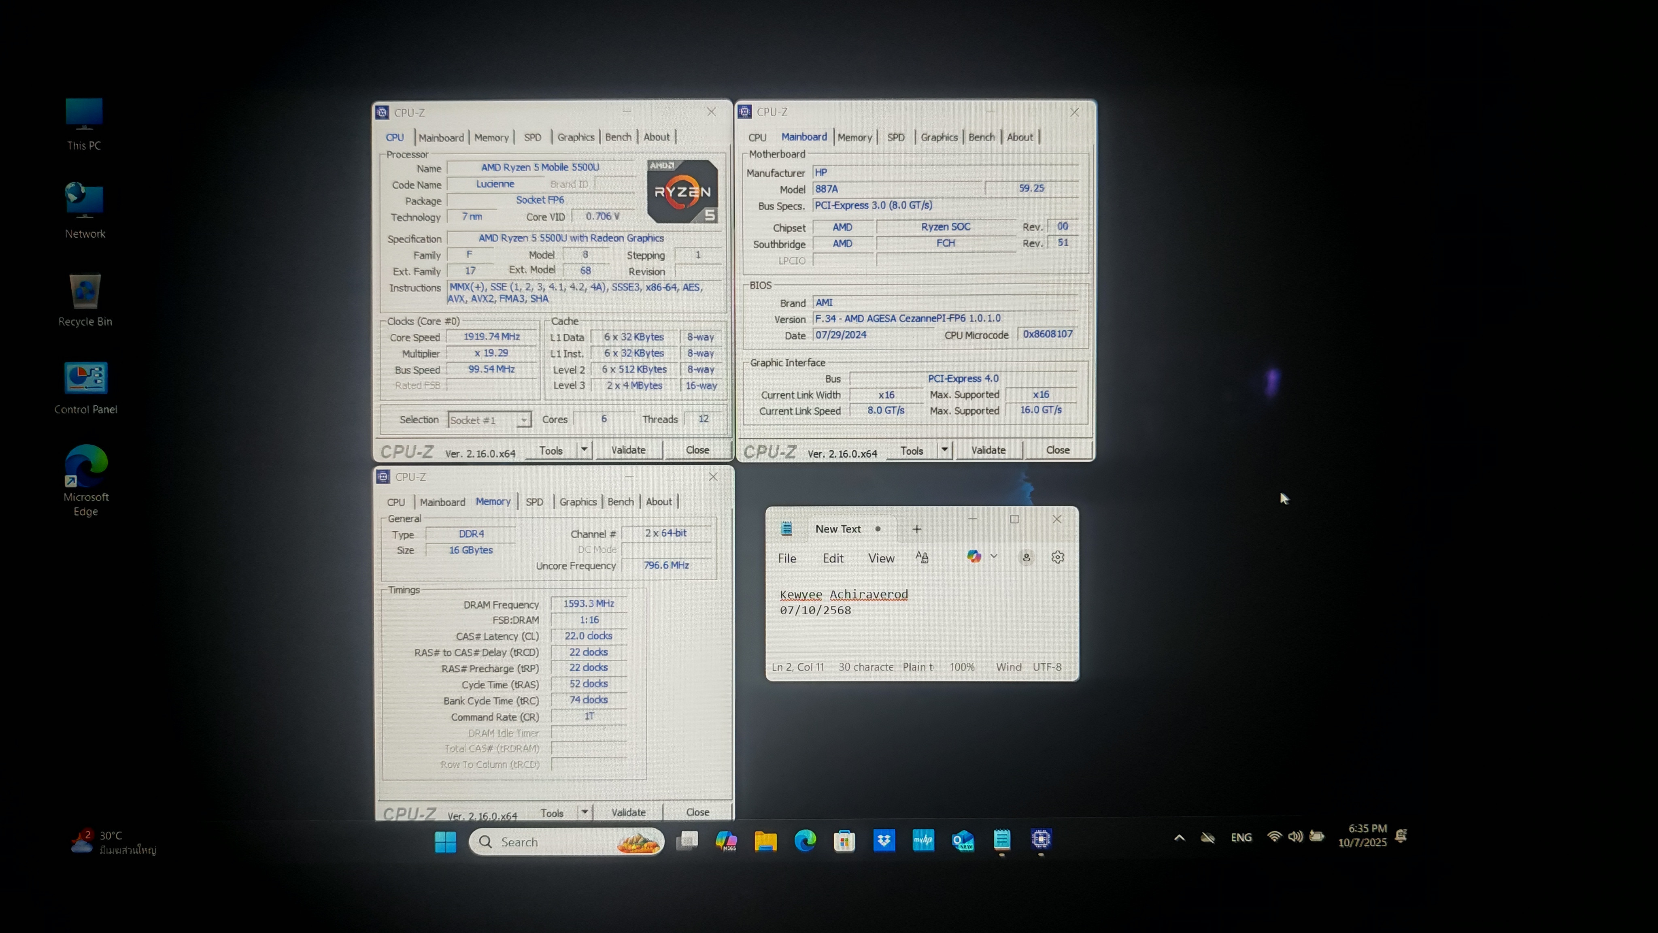Screen dimensions: 1658x933
Task: Click Validate button in the CPU window
Action: 627,450
